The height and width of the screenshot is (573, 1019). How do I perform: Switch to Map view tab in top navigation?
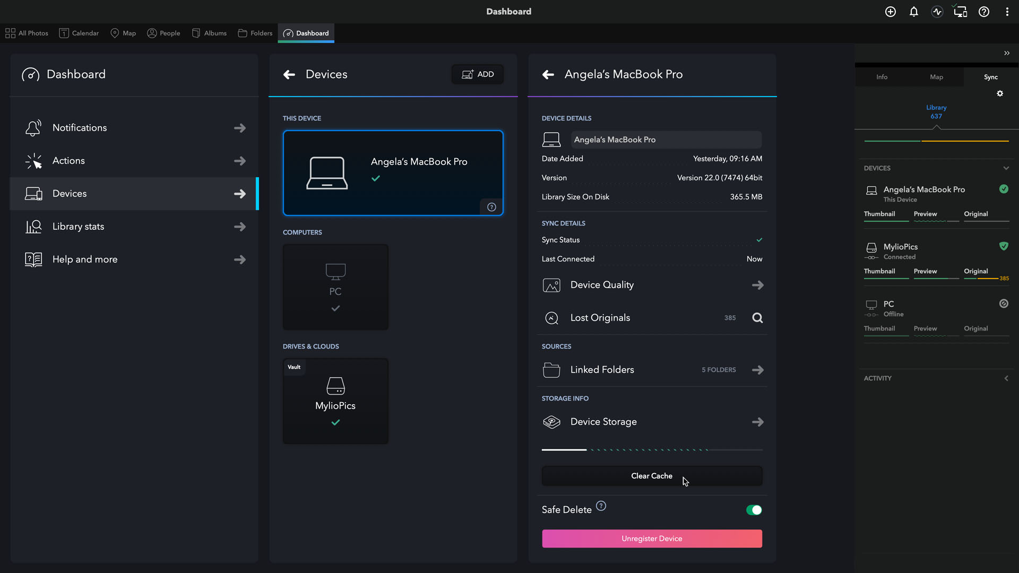tap(123, 33)
